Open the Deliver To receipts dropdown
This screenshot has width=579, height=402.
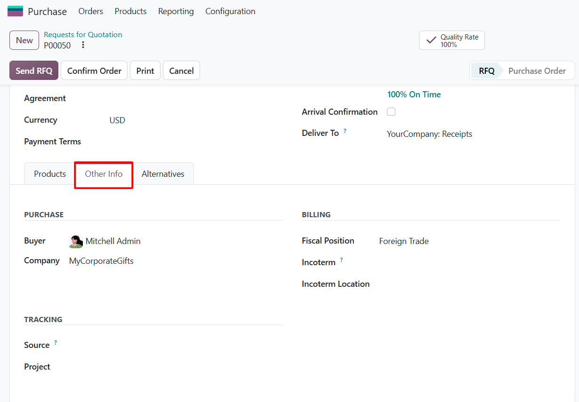tap(473, 134)
